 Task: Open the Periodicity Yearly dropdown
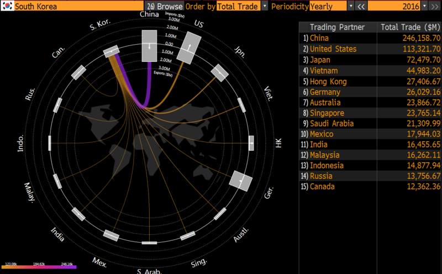click(x=328, y=6)
